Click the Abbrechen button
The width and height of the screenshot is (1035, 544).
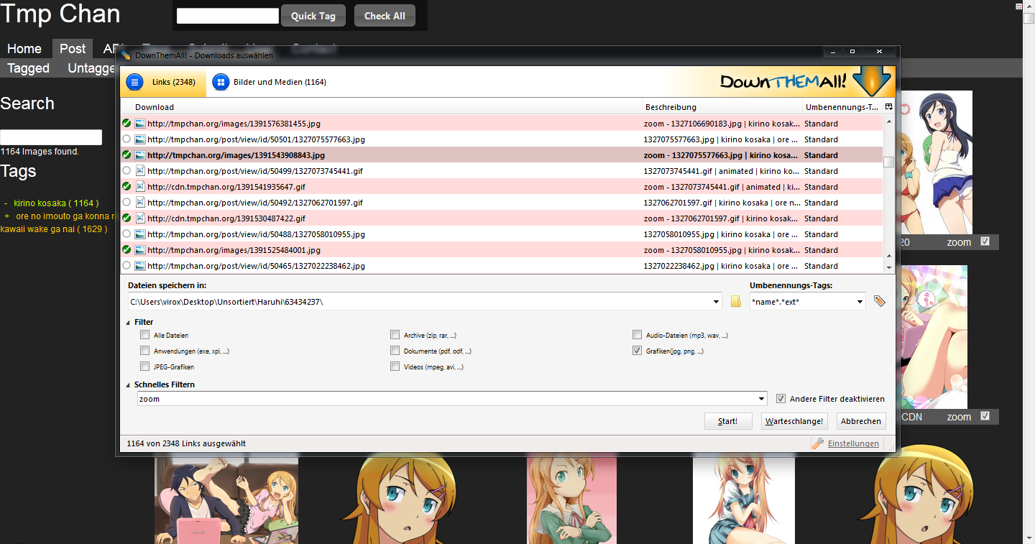coord(861,421)
